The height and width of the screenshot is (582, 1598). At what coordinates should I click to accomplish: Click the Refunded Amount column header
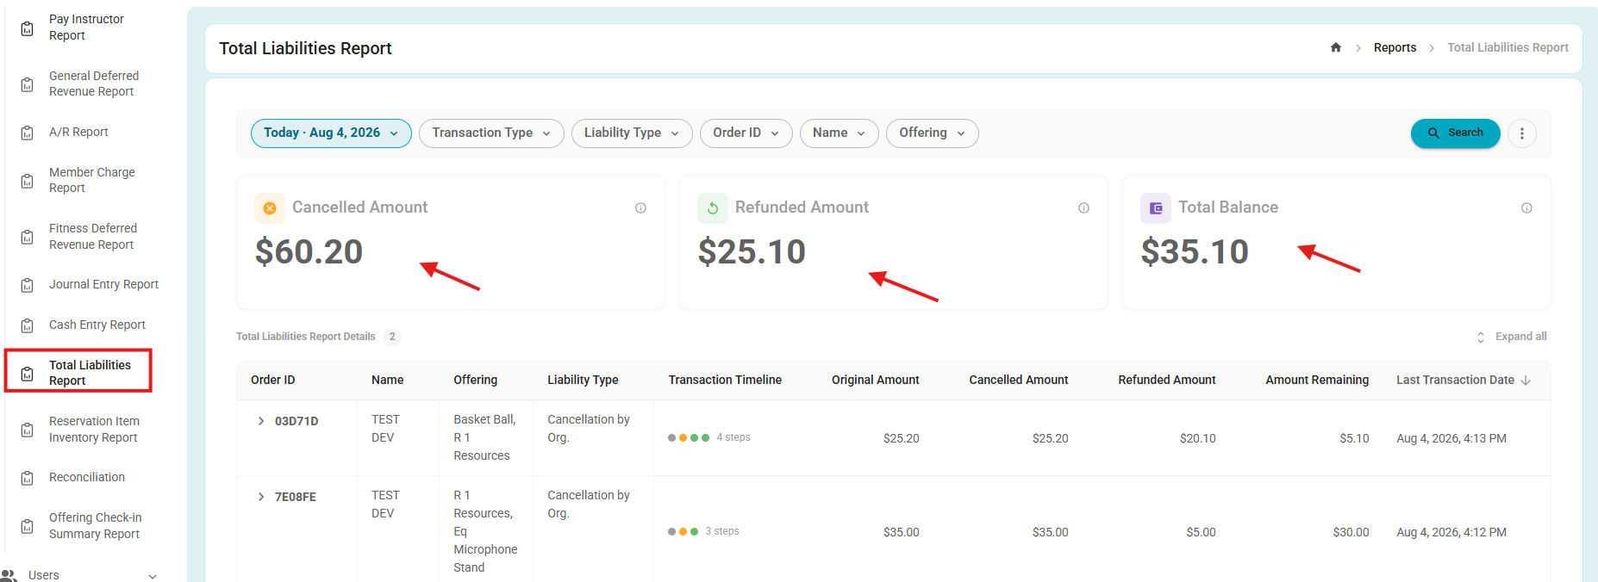[x=1167, y=380]
